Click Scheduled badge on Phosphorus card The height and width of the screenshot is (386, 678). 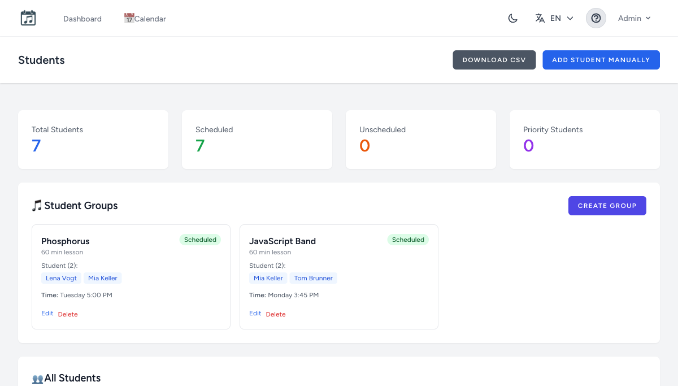pyautogui.click(x=200, y=240)
